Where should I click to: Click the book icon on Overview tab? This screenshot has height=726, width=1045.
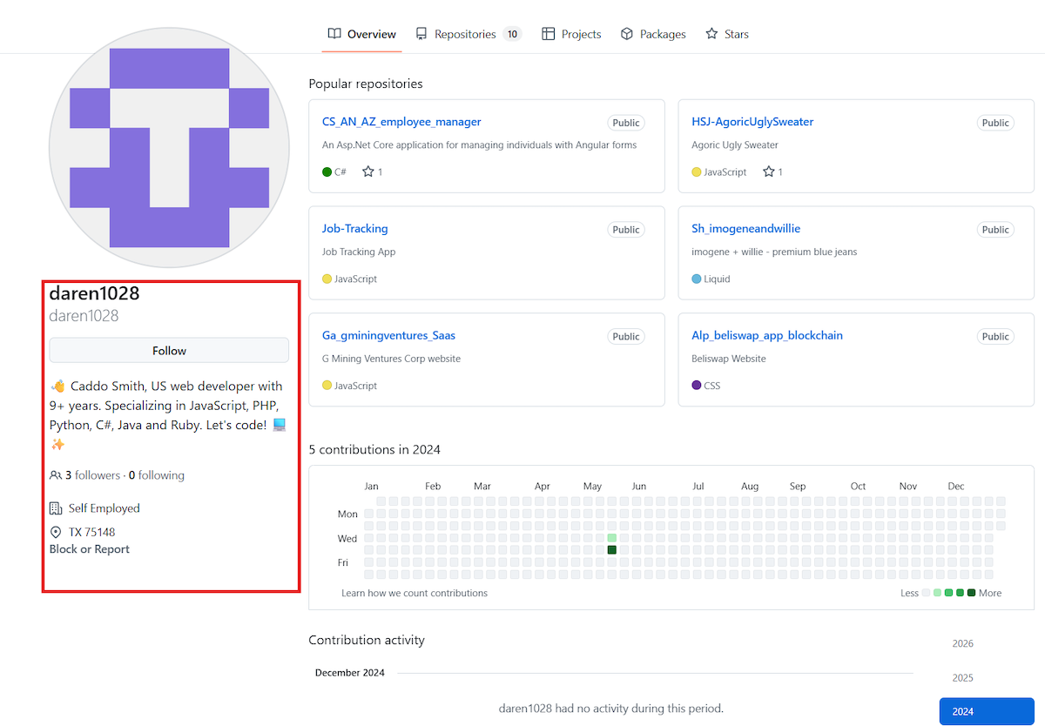point(334,34)
